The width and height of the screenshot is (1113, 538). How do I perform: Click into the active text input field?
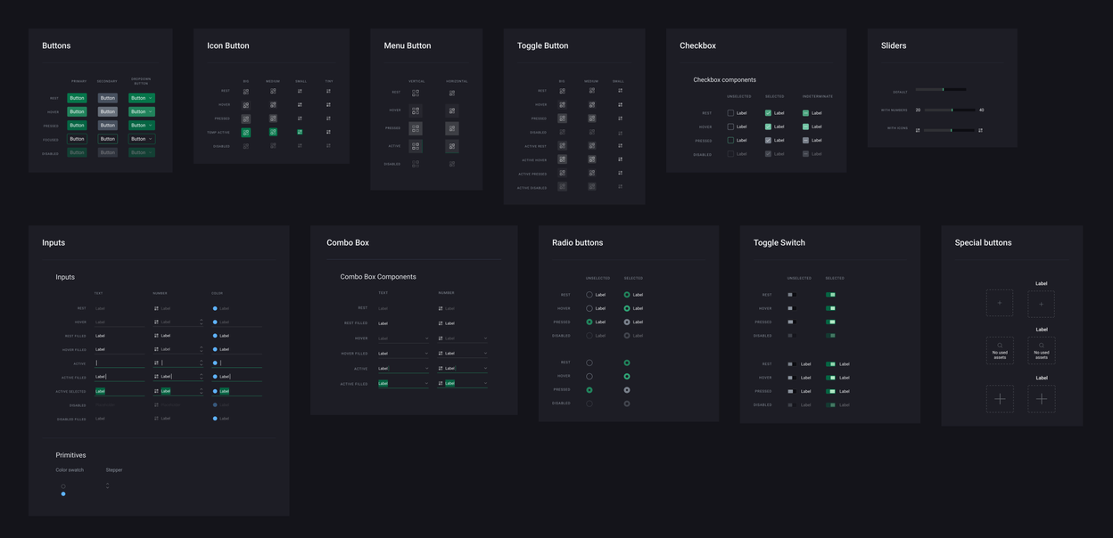pyautogui.click(x=120, y=363)
